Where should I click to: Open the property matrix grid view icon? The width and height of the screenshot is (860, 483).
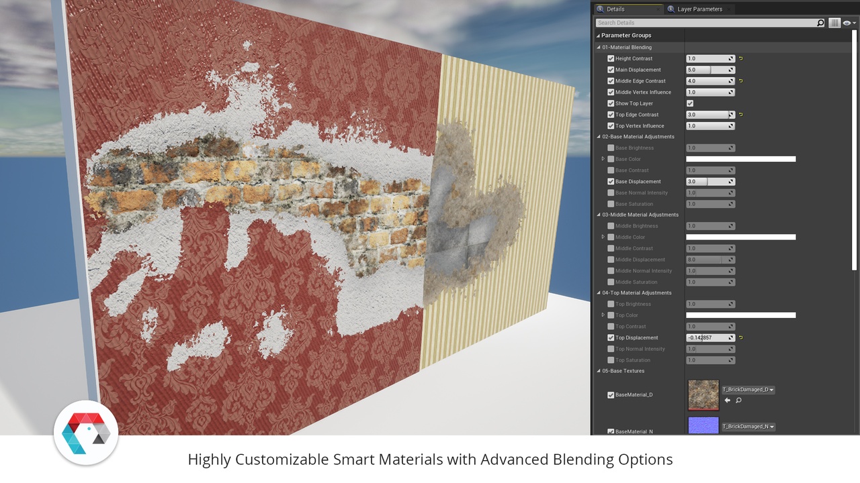(x=834, y=23)
